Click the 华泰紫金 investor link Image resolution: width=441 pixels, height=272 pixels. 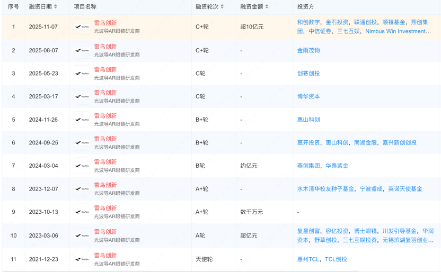337,166
